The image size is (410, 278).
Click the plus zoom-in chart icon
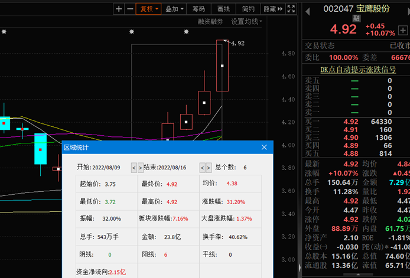[x=119, y=9]
